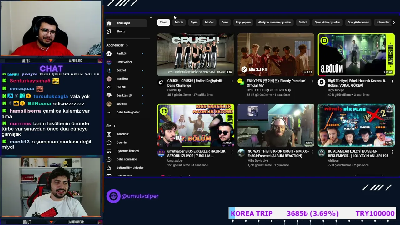Select the Rap yapma filter chip
Viewport: 400px width, 225px height.
click(243, 22)
